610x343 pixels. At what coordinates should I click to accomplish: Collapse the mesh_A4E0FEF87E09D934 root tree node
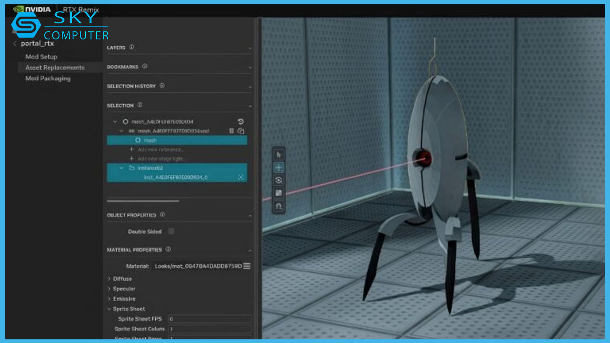tap(115, 122)
